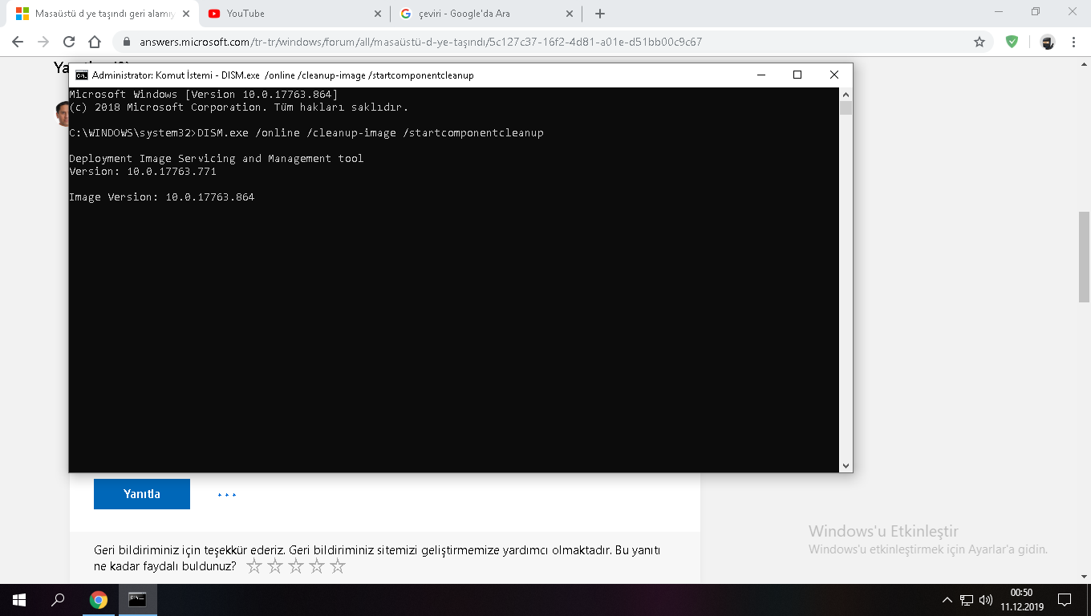Click the address bar URL

420,42
